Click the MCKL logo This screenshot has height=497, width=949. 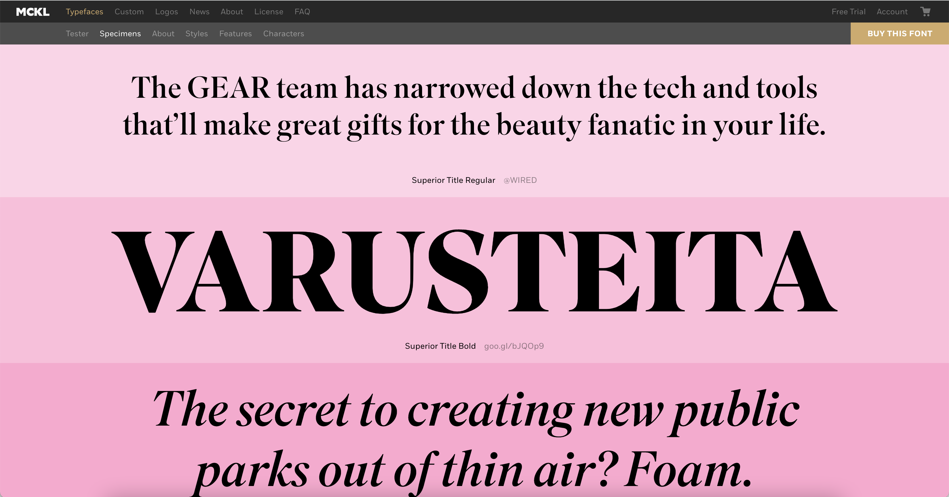pos(33,12)
